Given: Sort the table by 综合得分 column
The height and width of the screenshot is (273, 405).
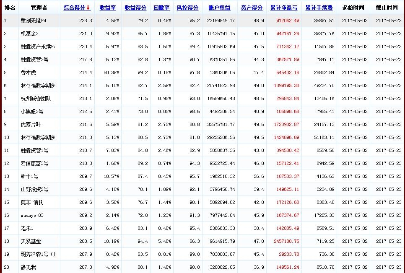Looking at the screenshot, I should pos(77,8).
